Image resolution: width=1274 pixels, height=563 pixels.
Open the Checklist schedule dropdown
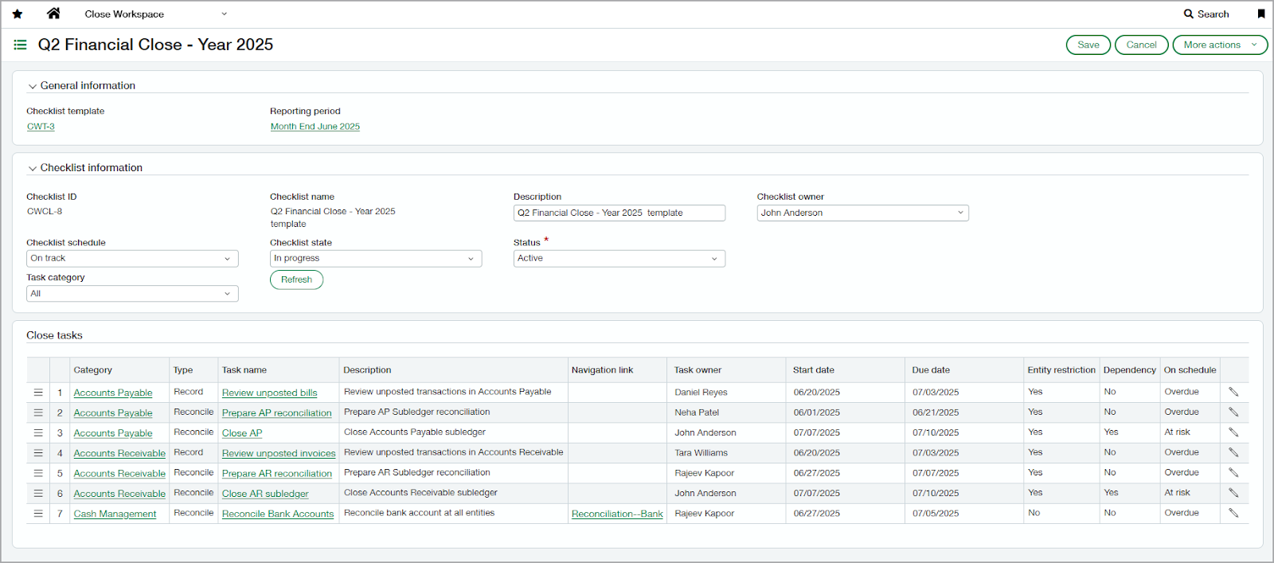pos(132,259)
